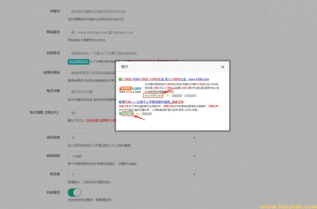
Task: Click the green favicon before 4399 title
Action: click(x=120, y=79)
